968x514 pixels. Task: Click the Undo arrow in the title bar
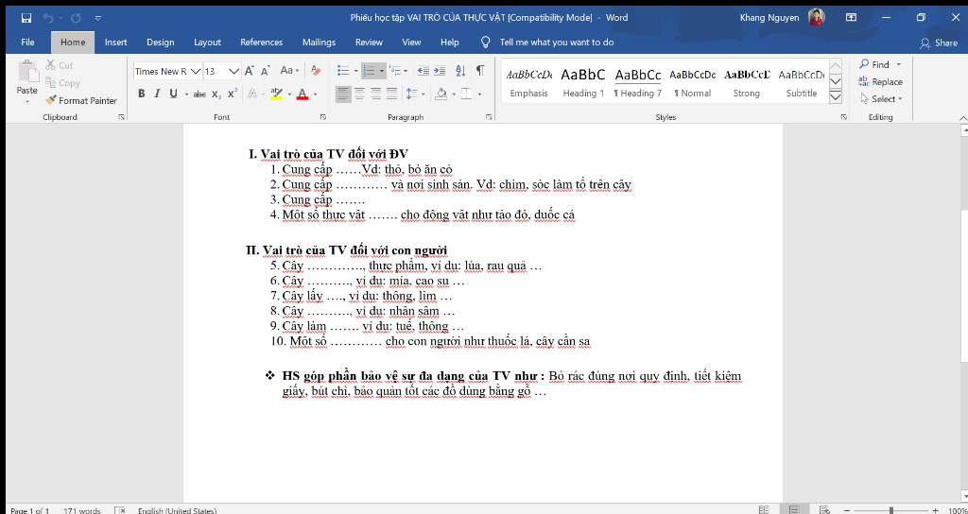(x=48, y=18)
